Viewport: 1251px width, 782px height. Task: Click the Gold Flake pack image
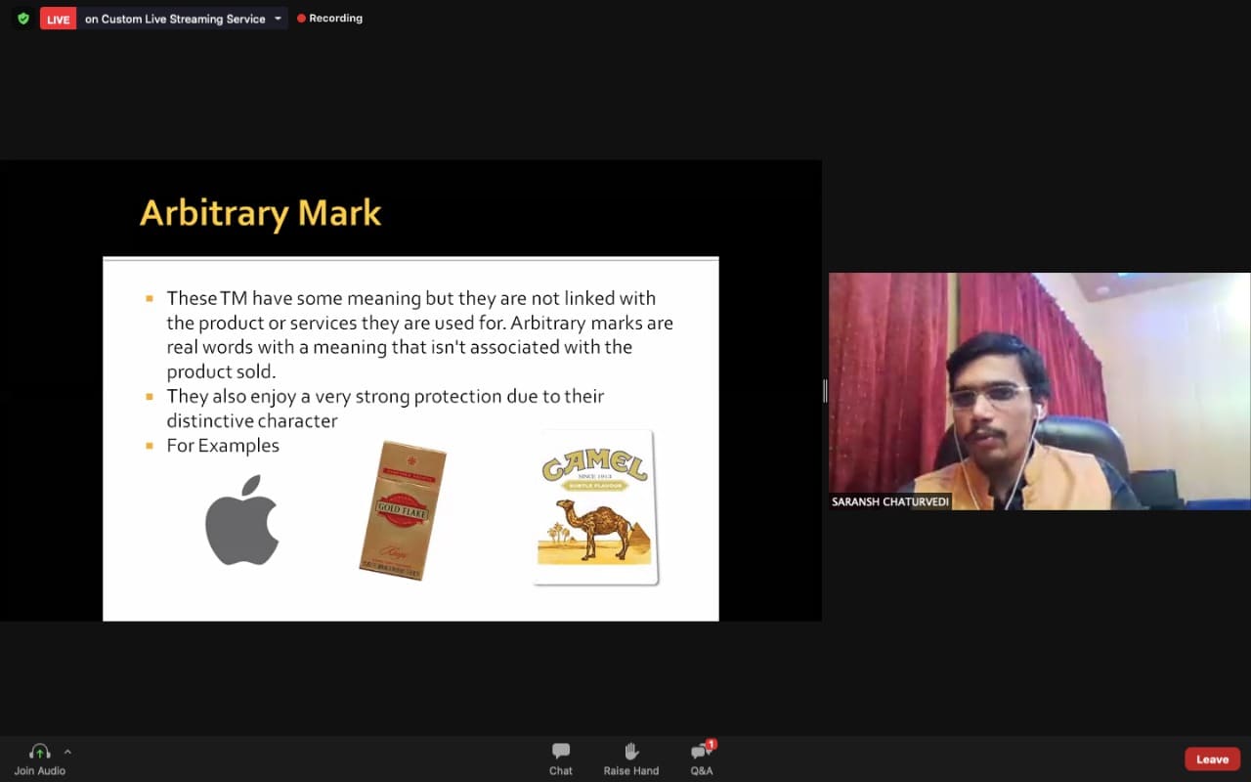pyautogui.click(x=402, y=510)
